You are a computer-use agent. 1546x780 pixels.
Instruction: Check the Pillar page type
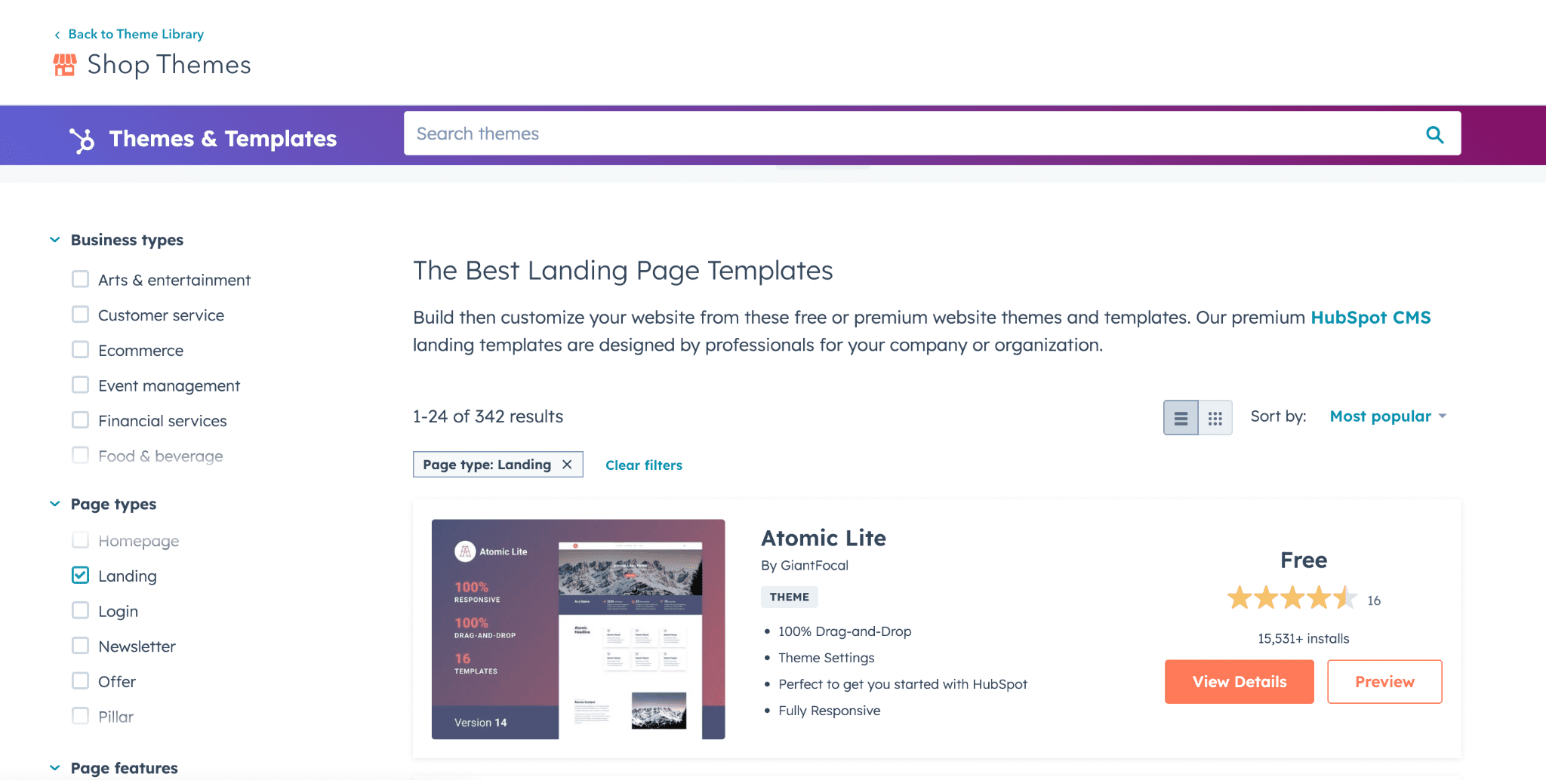(80, 716)
